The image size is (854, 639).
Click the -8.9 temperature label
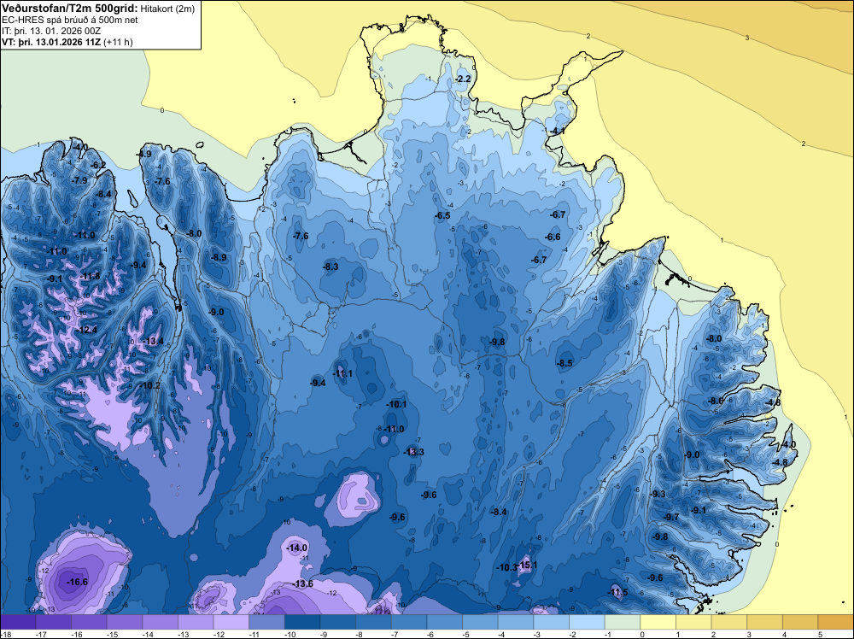(219, 257)
